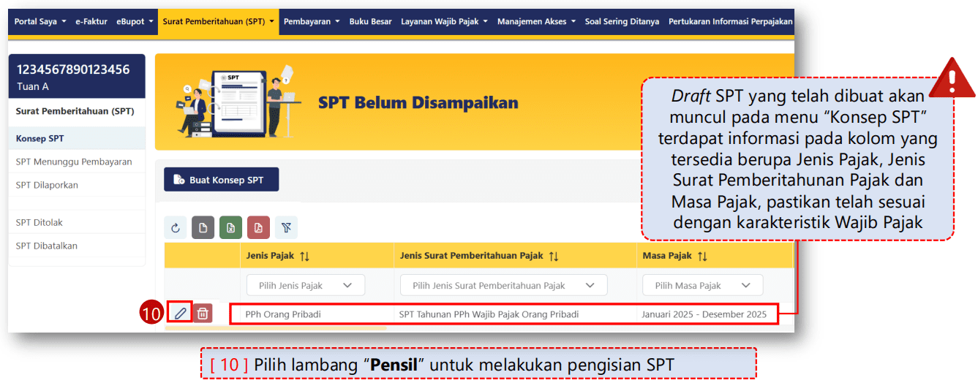Image resolution: width=978 pixels, height=383 pixels.
Task: Open Pilih Jenis Surat Pemberitahuan Pajak dropdown
Action: 503,286
